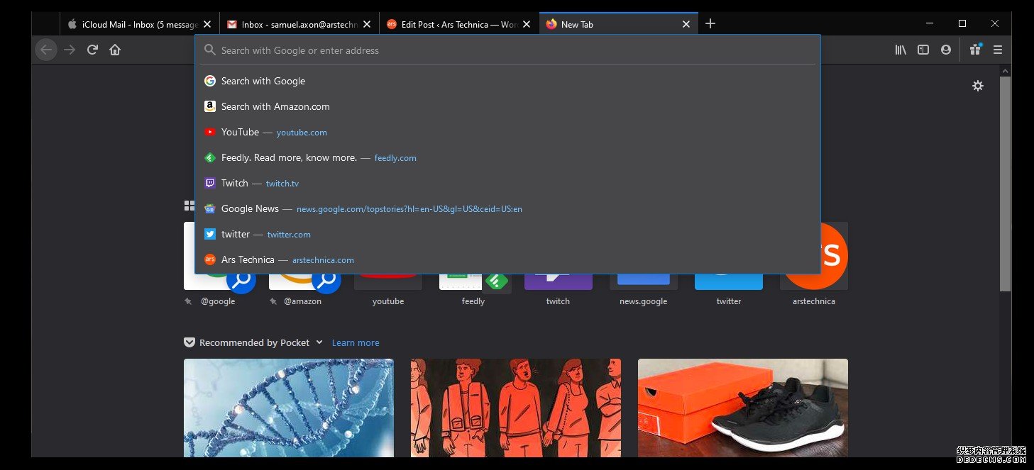Click the extension icon with blue dot
Image resolution: width=1034 pixels, height=470 pixels.
point(975,50)
